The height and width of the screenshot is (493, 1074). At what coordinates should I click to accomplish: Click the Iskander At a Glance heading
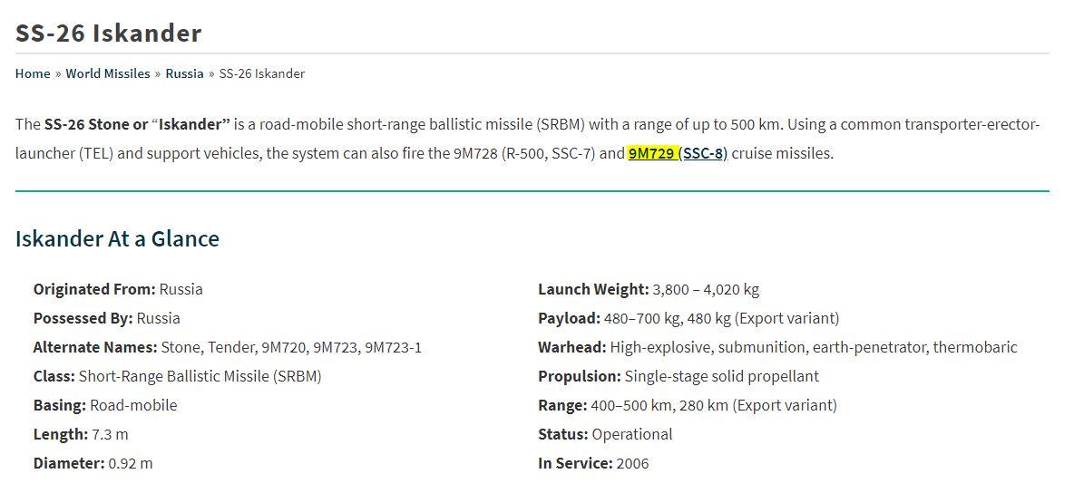coord(117,238)
